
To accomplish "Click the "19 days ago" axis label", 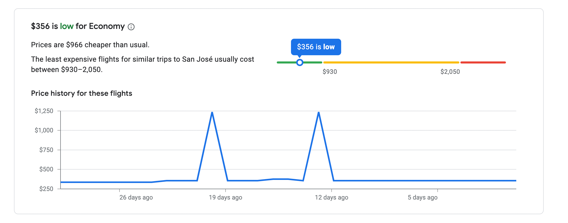I will [x=226, y=197].
